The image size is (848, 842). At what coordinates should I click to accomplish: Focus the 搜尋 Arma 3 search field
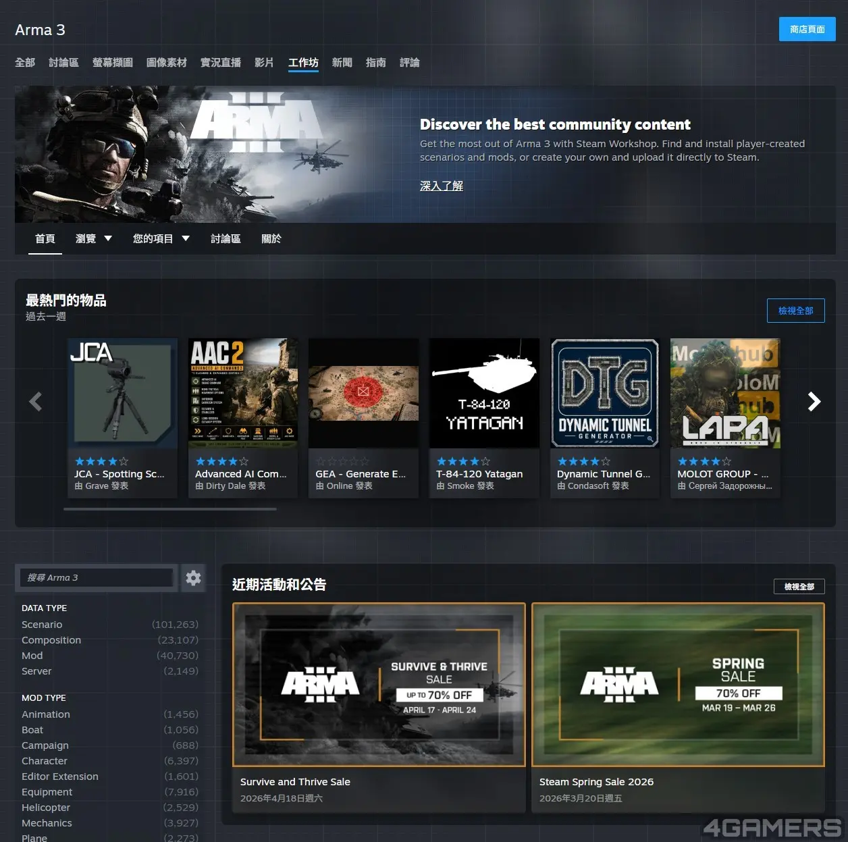(x=97, y=578)
